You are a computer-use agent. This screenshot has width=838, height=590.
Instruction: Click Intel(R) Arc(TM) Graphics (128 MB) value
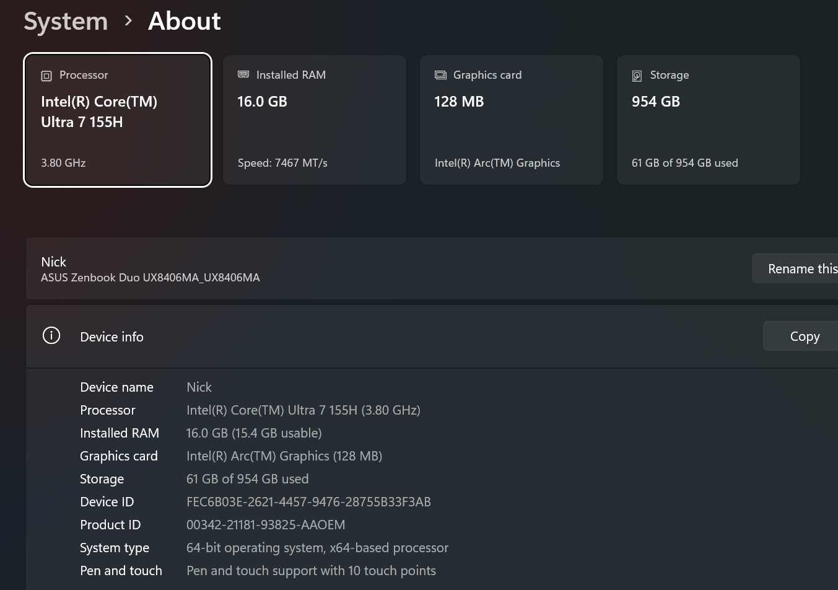tap(284, 456)
